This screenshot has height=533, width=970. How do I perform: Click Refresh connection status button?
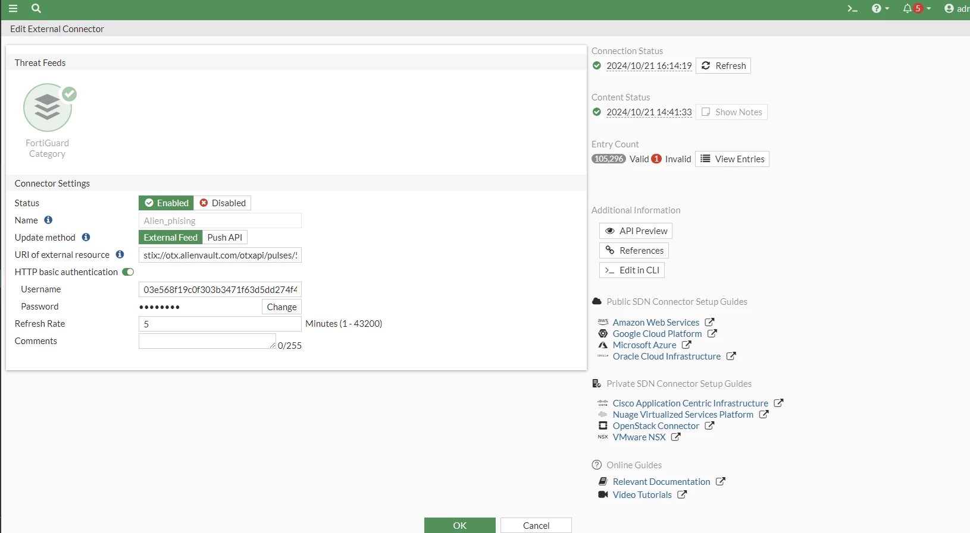[723, 65]
